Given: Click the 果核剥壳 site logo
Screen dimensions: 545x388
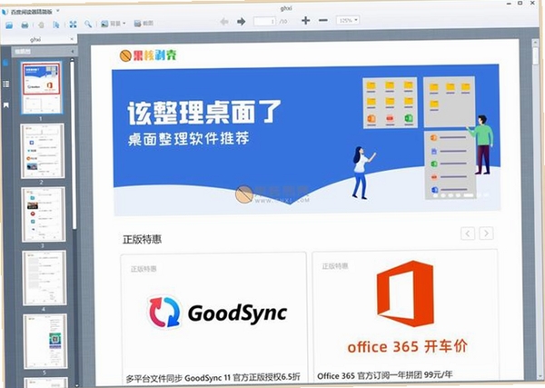Looking at the screenshot, I should click(148, 55).
